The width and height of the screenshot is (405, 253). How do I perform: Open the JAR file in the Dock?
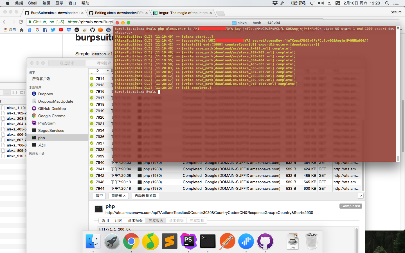[x=293, y=241]
